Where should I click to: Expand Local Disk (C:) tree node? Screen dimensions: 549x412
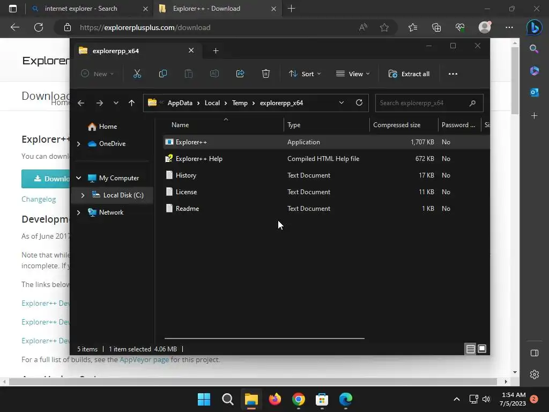pos(83,195)
